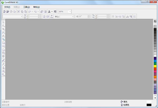Select the Polygon tool
Image resolution: width=158 pixels, height=108 pixels.
tap(3, 49)
